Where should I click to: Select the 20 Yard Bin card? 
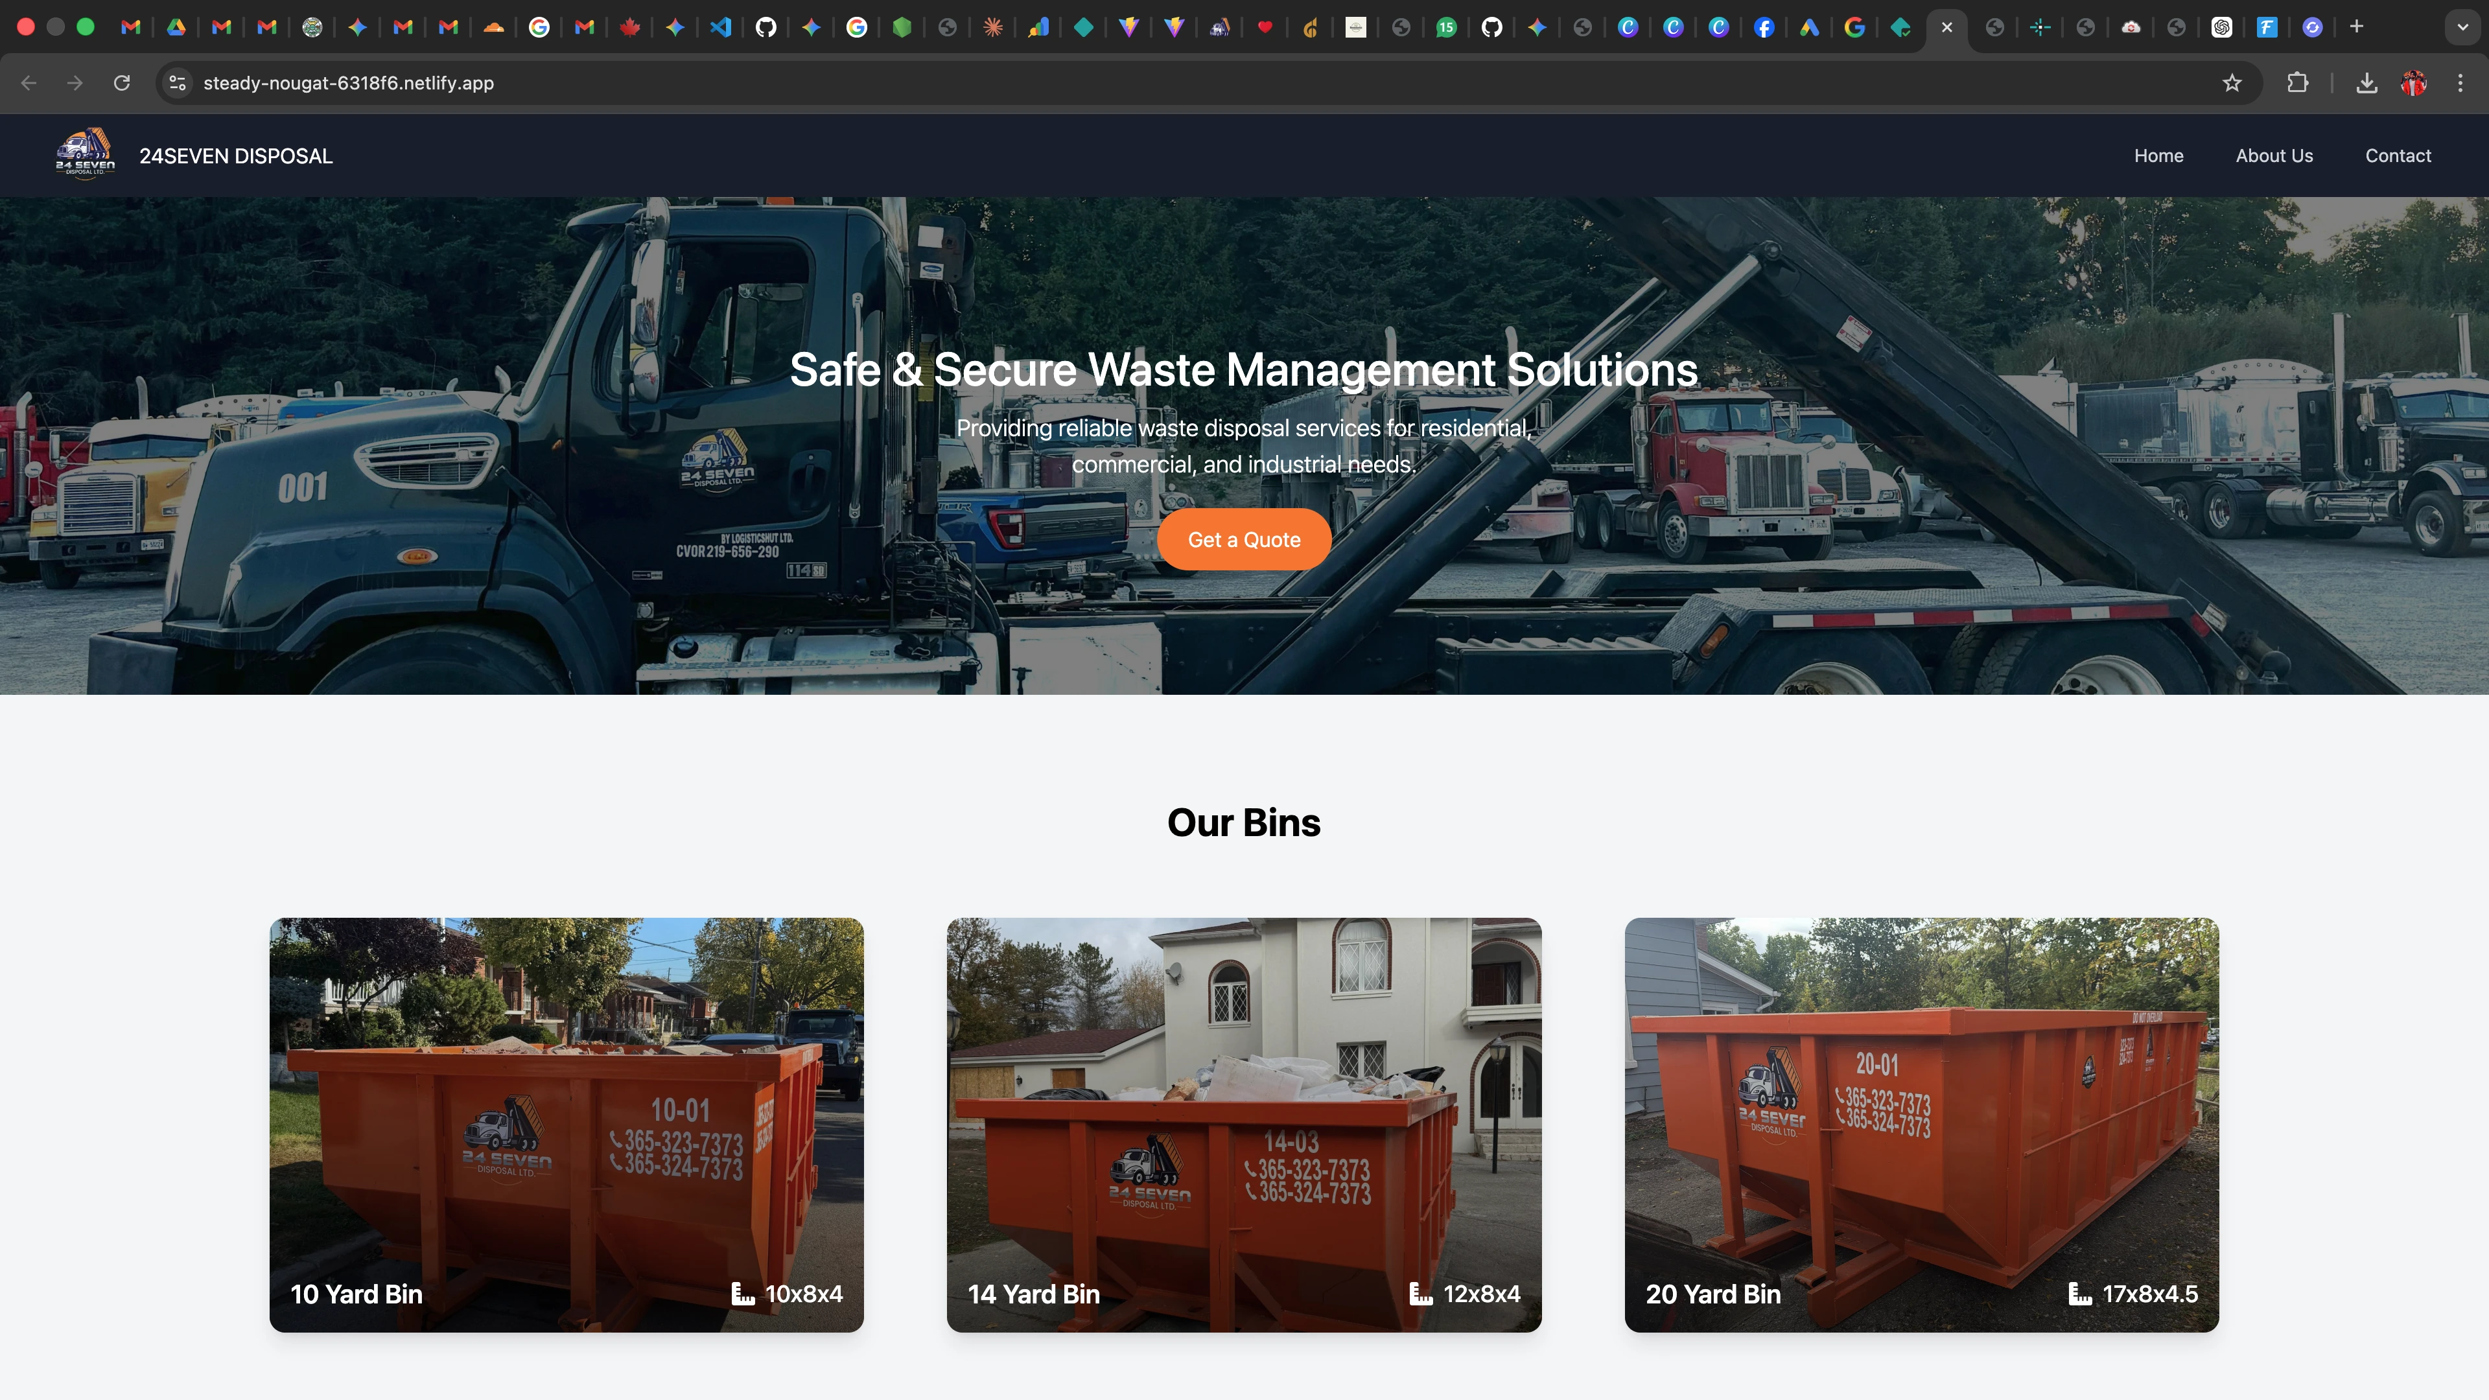point(1921,1125)
